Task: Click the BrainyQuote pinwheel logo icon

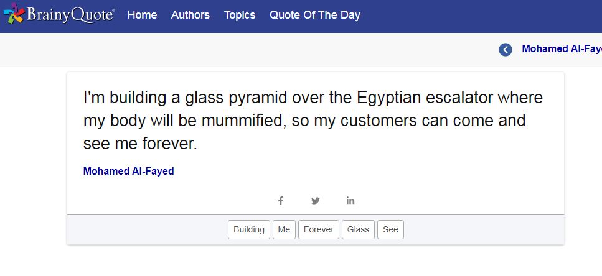Action: (x=14, y=15)
